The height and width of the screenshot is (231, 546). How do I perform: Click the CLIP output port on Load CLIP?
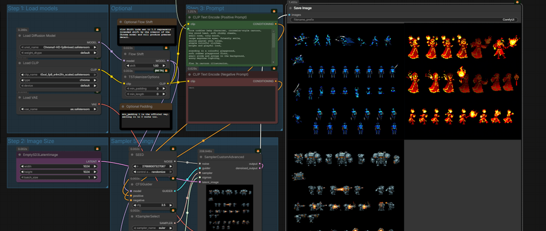[x=99, y=70]
